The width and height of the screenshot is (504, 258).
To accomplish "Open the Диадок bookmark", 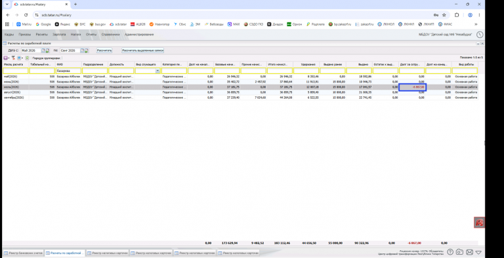I will [275, 24].
